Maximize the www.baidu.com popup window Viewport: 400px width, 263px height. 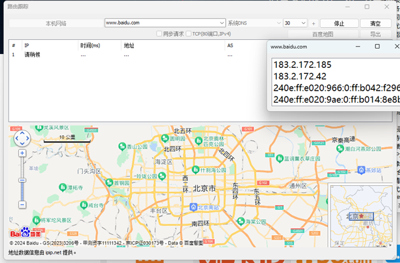[x=377, y=47]
